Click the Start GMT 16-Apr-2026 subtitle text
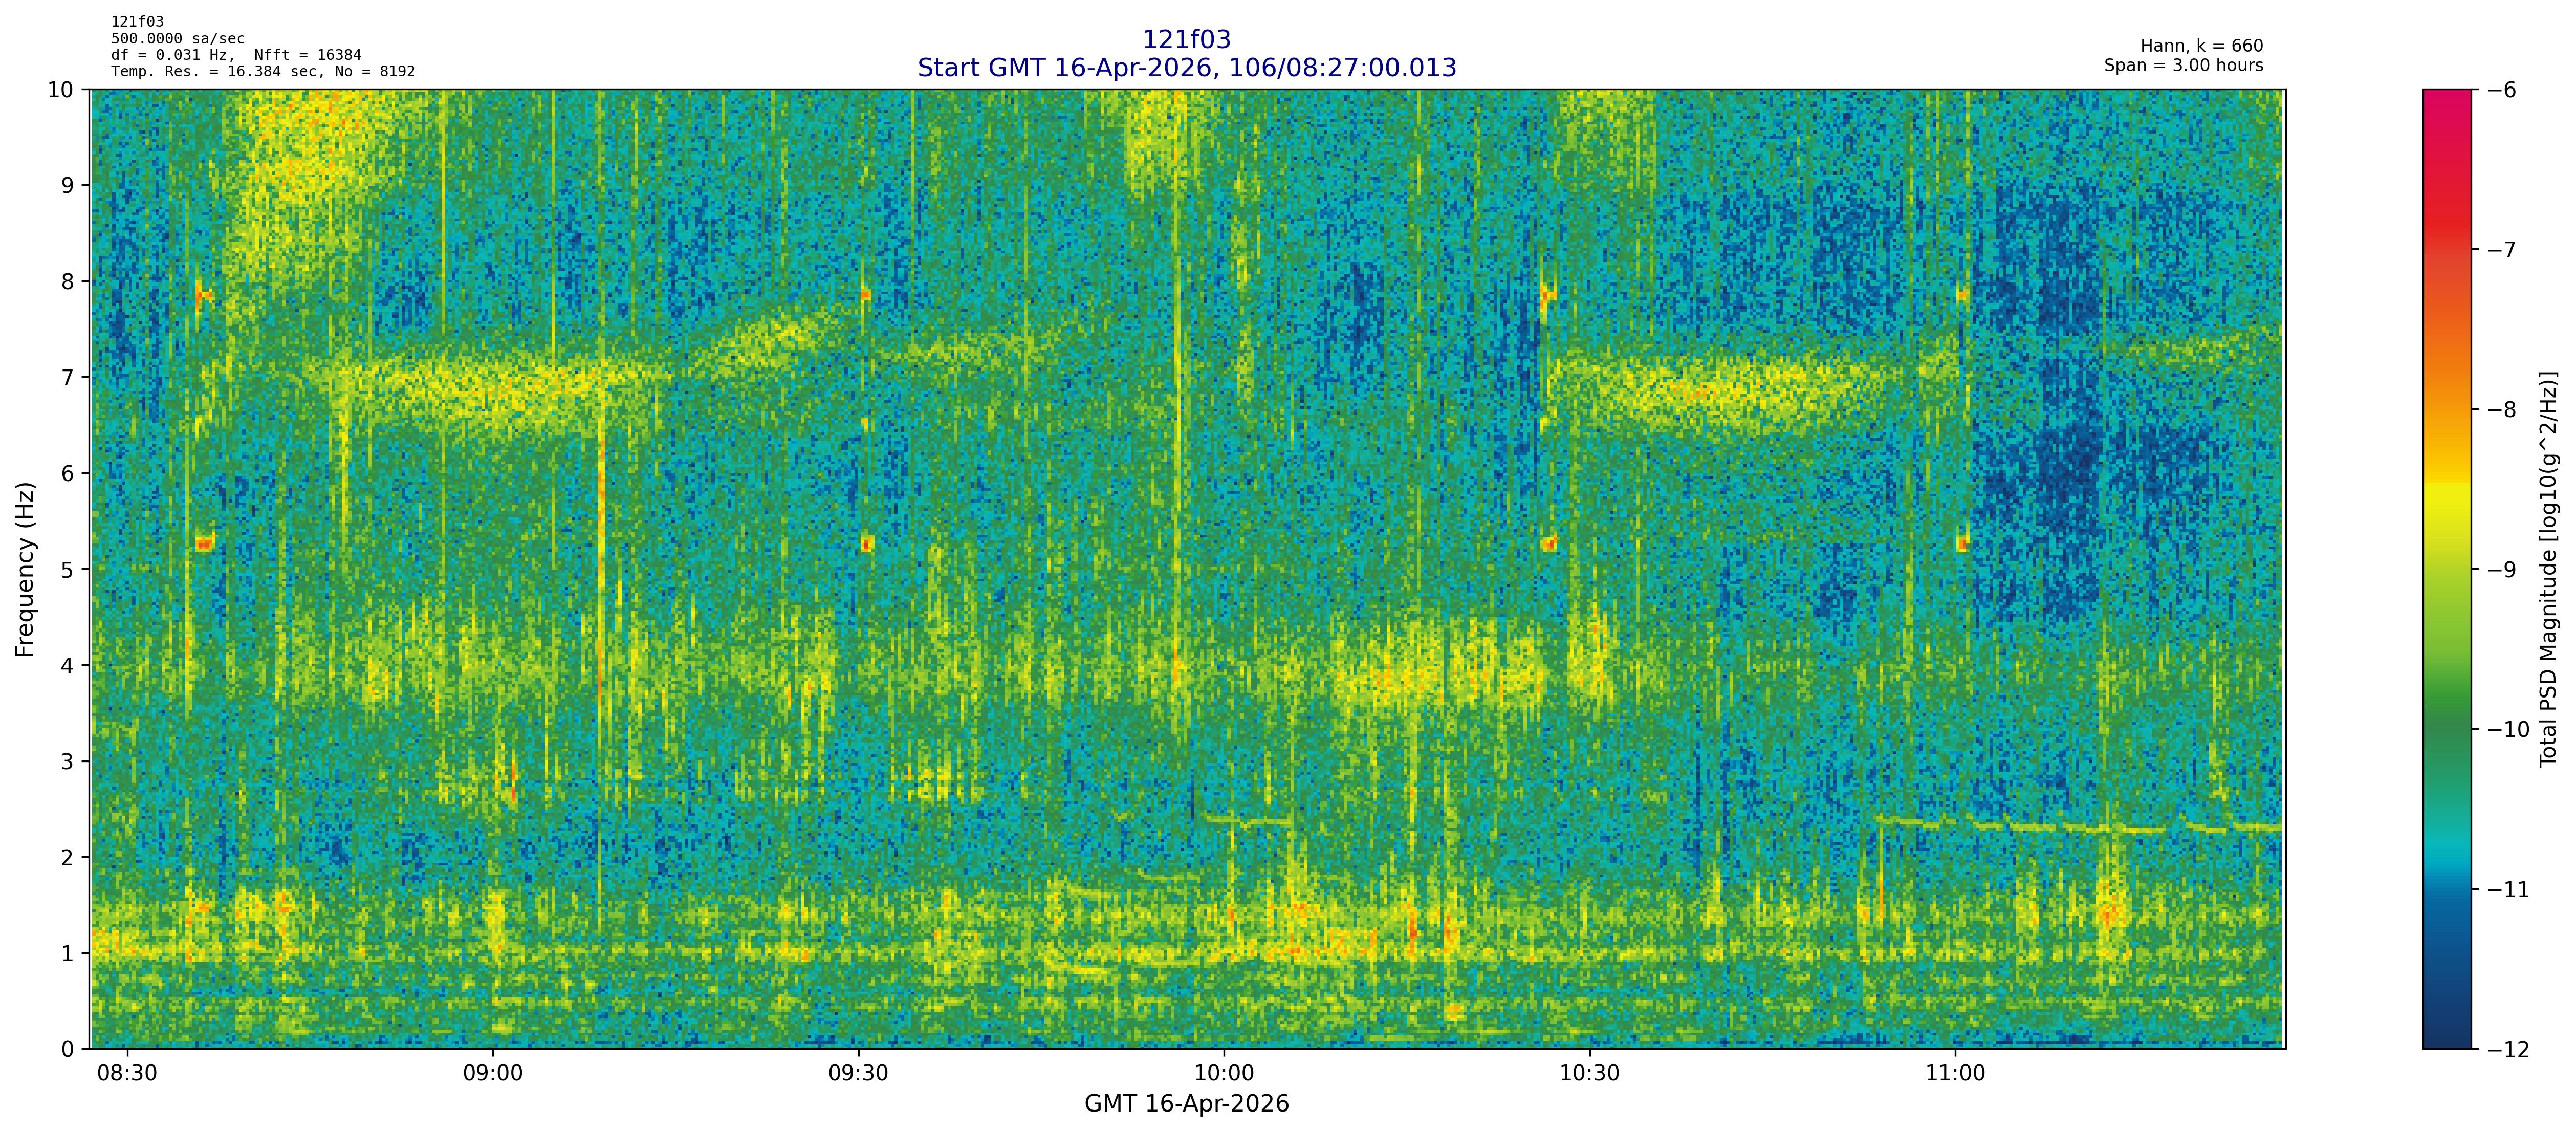The image size is (2576, 1132). [1186, 68]
